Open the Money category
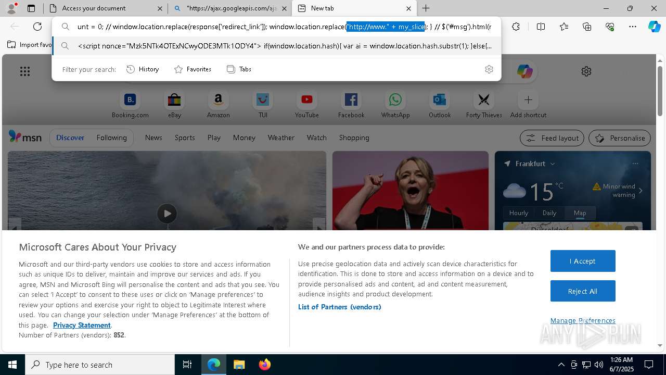The height and width of the screenshot is (375, 666). pos(244,137)
